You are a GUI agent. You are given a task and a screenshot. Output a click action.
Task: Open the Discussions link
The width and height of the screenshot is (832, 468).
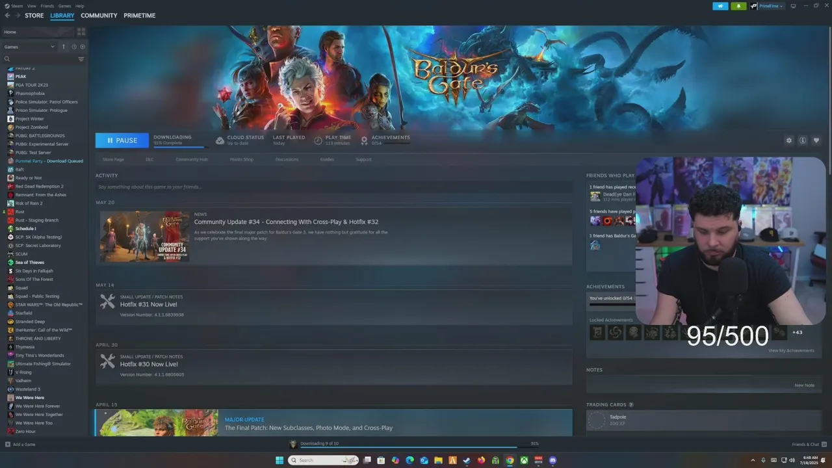pyautogui.click(x=287, y=159)
